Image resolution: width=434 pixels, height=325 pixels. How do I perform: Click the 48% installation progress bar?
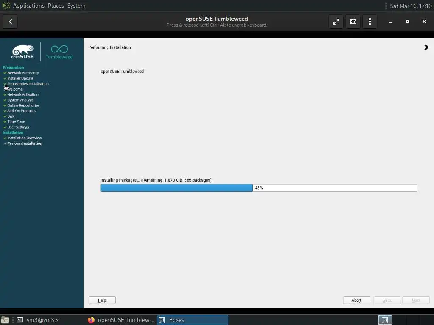pyautogui.click(x=259, y=187)
